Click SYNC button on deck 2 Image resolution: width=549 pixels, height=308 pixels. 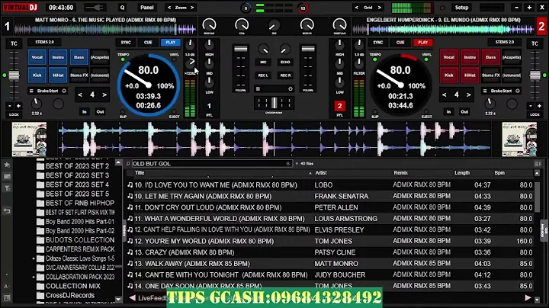(378, 43)
